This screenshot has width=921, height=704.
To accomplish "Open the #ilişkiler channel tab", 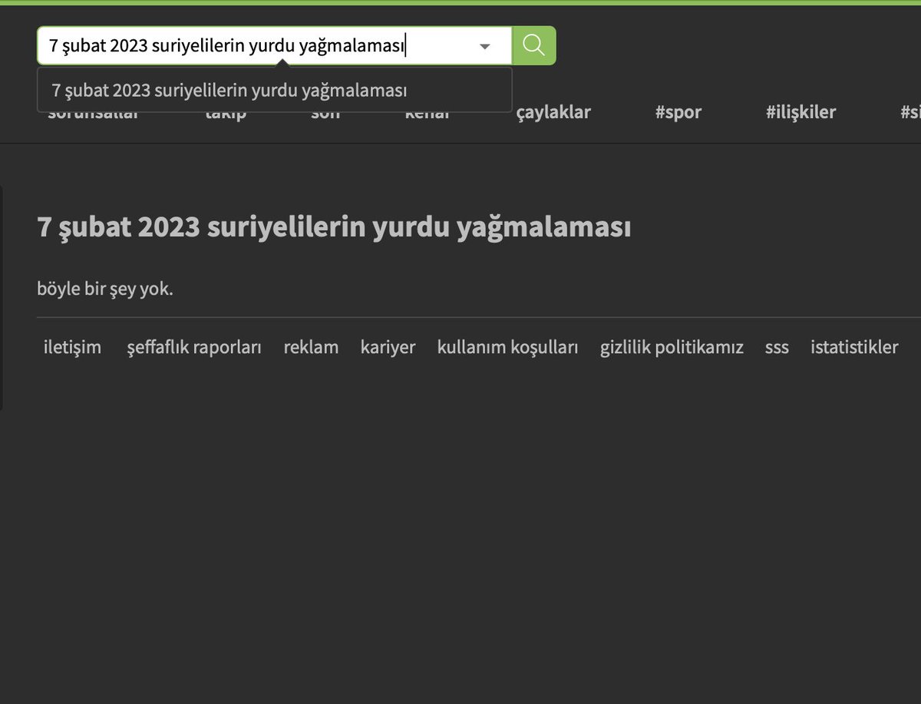I will point(800,114).
